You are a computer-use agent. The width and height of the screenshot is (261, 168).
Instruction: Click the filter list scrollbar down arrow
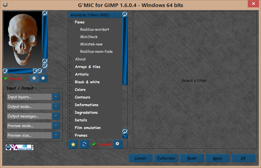pyautogui.click(x=125, y=136)
